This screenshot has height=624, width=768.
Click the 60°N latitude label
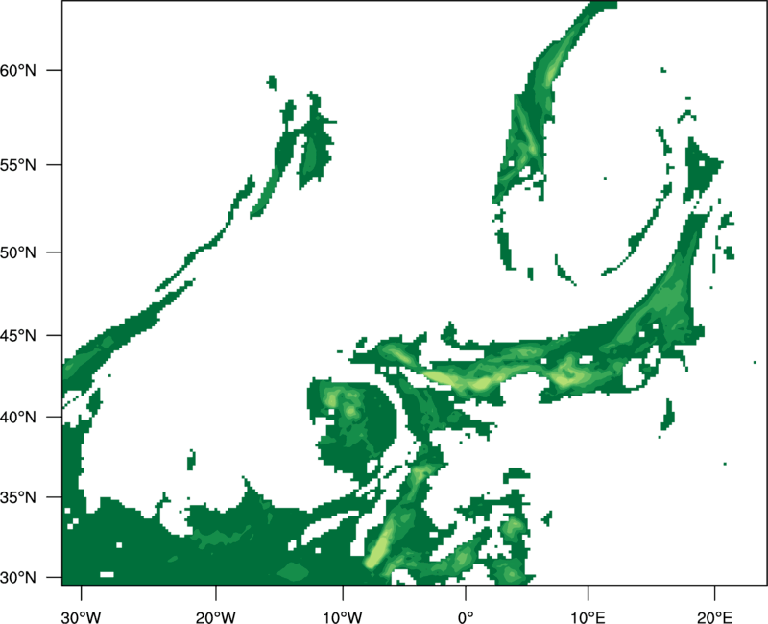point(18,70)
